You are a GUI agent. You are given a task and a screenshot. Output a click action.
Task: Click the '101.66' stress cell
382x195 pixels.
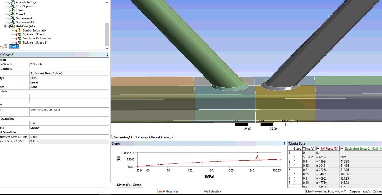pos(361,174)
